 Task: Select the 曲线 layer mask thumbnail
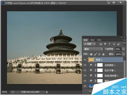100,81
